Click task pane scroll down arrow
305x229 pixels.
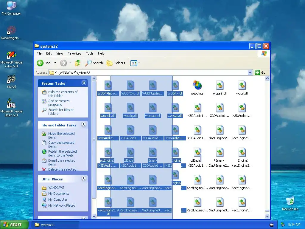click(x=94, y=216)
